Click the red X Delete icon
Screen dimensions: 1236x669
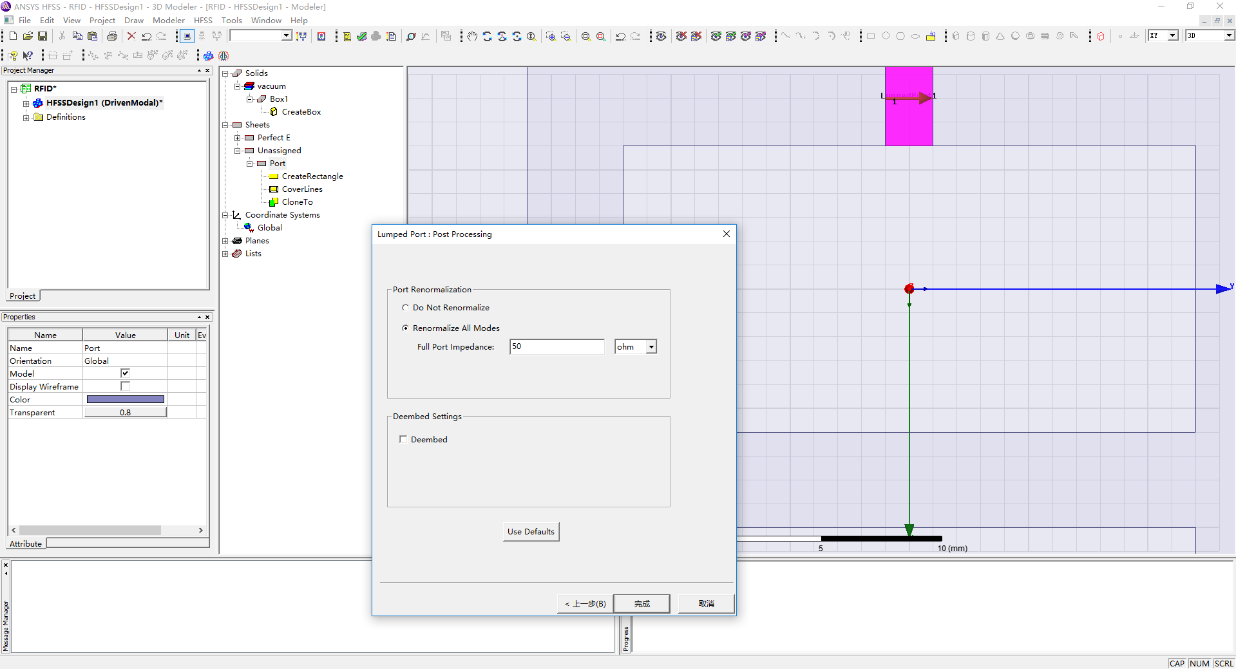(x=131, y=36)
